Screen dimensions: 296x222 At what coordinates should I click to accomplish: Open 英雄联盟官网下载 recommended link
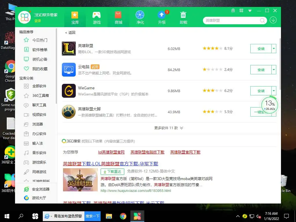185,152
